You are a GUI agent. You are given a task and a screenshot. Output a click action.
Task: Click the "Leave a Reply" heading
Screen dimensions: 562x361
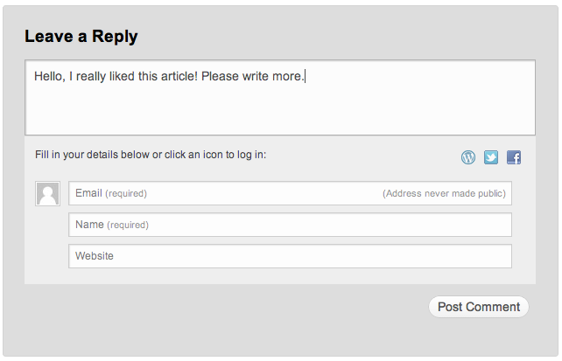click(x=81, y=37)
